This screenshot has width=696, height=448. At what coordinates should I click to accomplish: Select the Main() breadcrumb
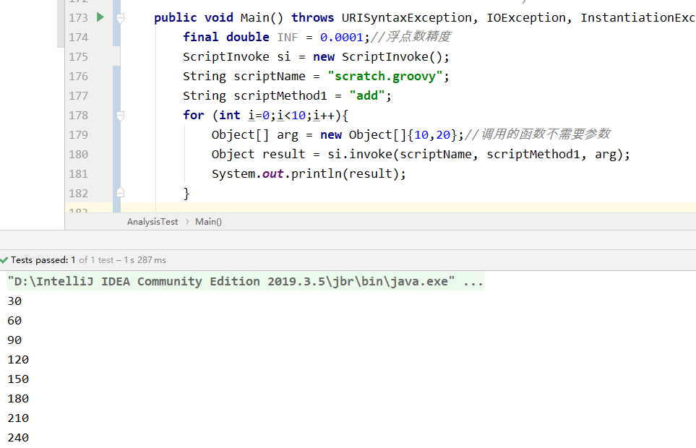click(208, 222)
